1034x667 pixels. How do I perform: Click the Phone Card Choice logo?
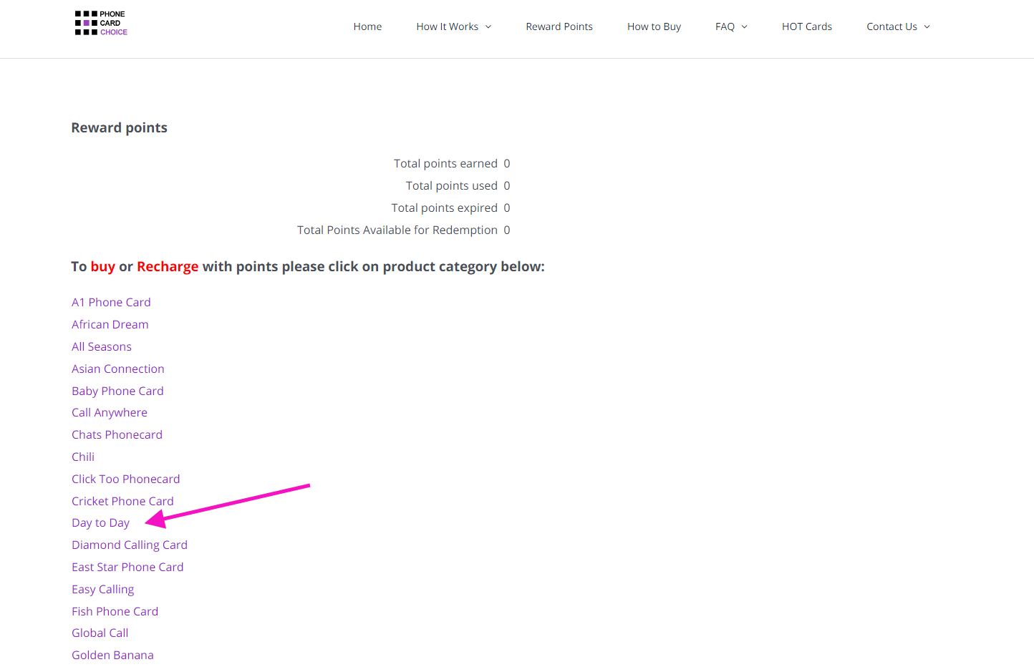pos(101,23)
